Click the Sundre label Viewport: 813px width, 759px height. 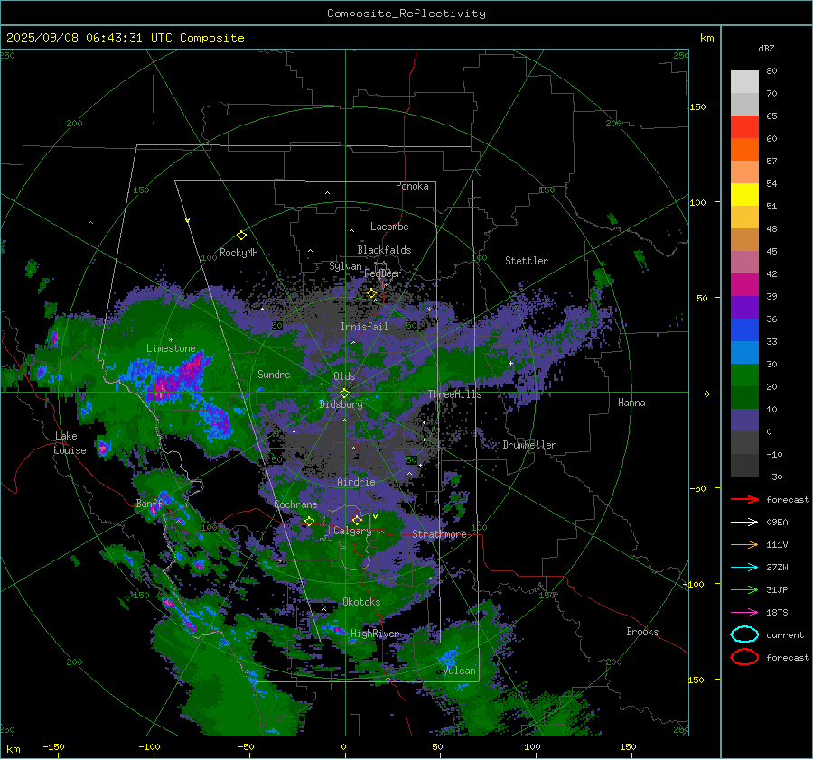point(274,374)
